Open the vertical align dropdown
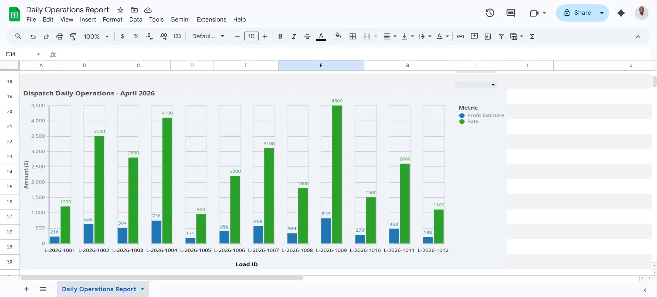This screenshot has width=657, height=297. point(408,36)
